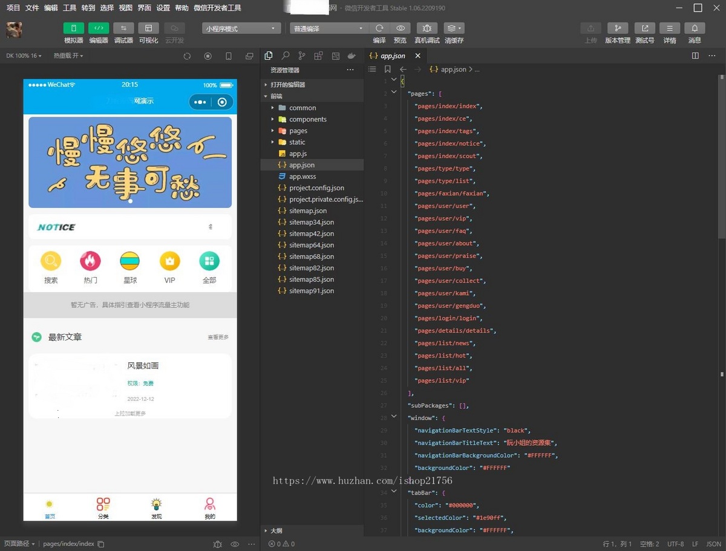Open the 微信开发者工具 menu

pos(217,8)
